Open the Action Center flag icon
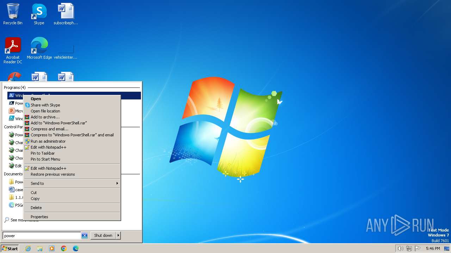451x253 pixels. pyautogui.click(x=418, y=248)
